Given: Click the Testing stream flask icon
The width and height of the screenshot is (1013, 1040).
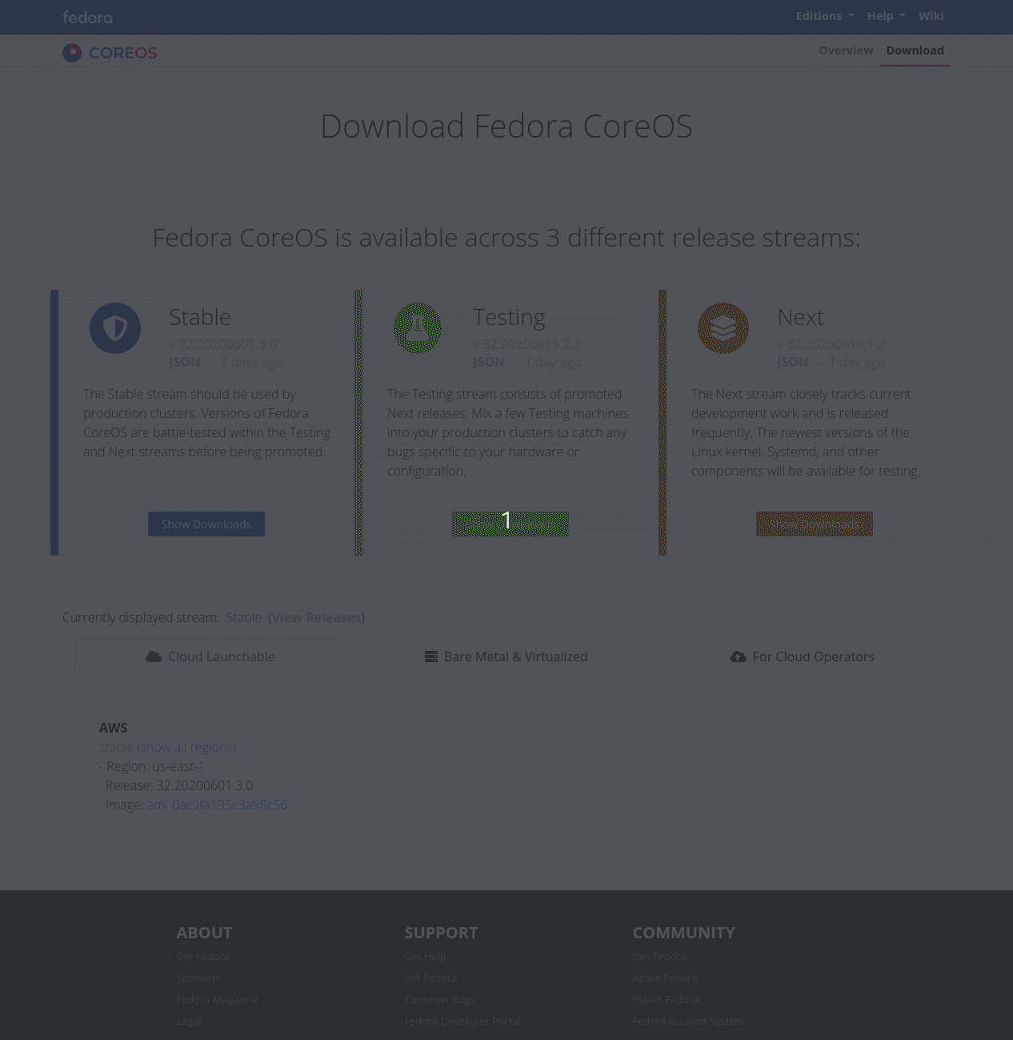Looking at the screenshot, I should 418,328.
